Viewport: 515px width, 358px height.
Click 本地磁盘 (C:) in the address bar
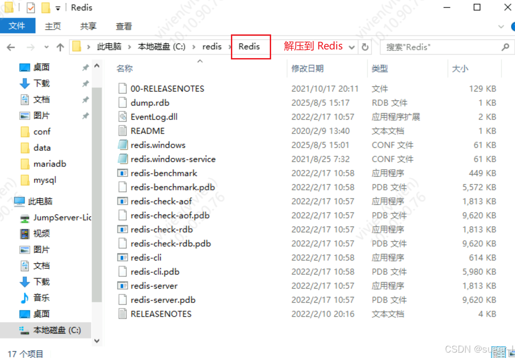[161, 46]
